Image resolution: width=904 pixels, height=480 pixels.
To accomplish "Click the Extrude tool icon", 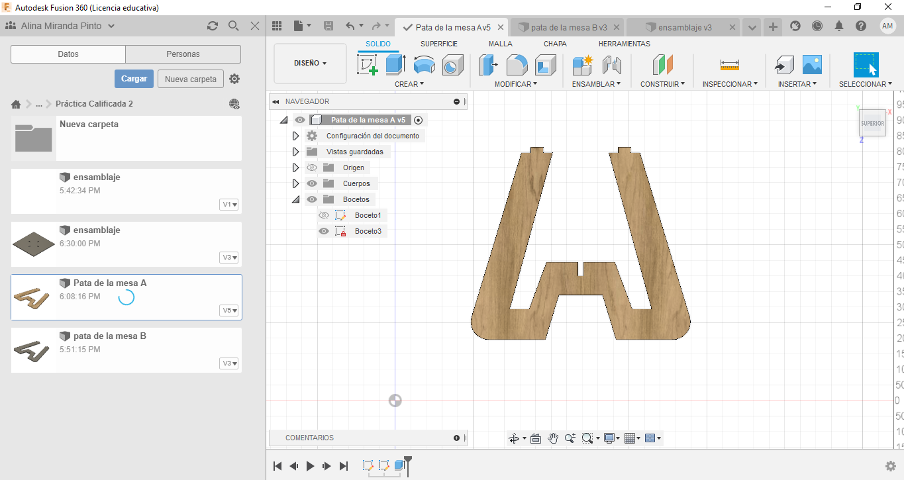I will point(395,65).
